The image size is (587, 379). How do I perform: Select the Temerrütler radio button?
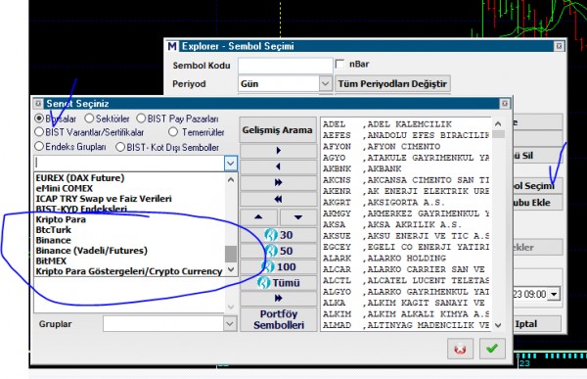coord(173,132)
